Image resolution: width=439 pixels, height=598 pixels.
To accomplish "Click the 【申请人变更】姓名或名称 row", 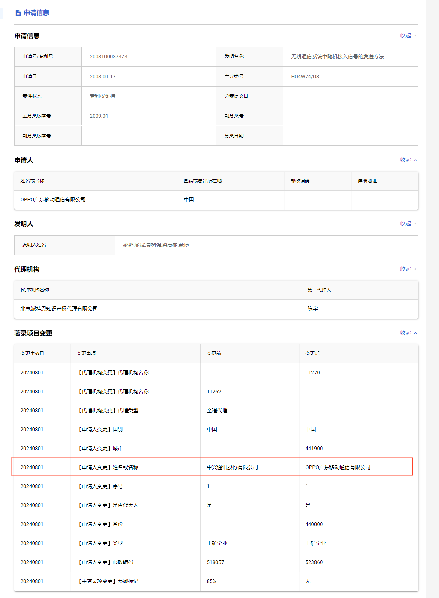I will (x=216, y=467).
